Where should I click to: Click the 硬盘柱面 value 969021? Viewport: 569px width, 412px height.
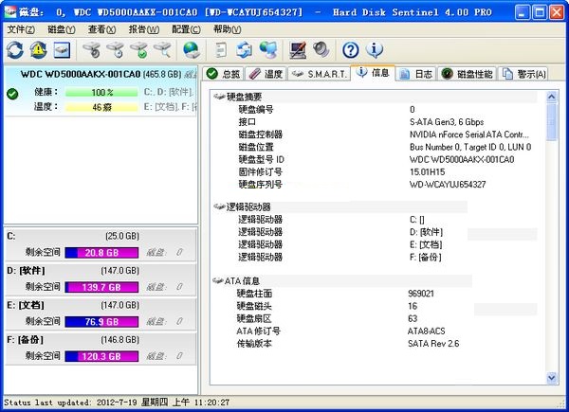pyautogui.click(x=421, y=294)
